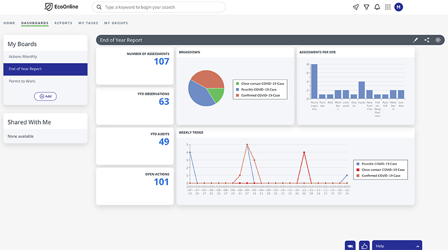
Task: Open the filter funnel icon
Action: [366, 7]
